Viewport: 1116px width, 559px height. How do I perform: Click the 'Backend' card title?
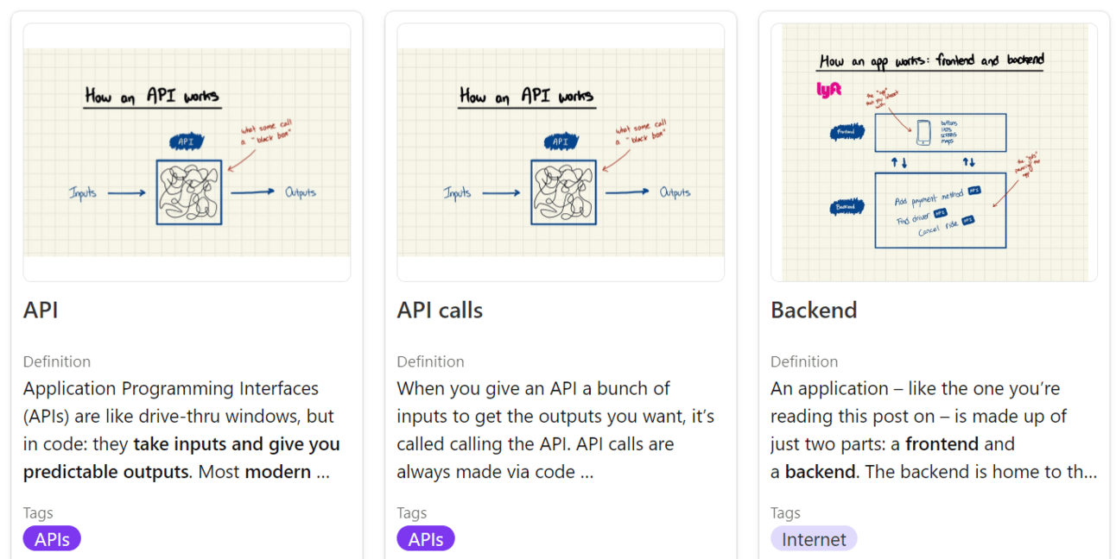814,311
